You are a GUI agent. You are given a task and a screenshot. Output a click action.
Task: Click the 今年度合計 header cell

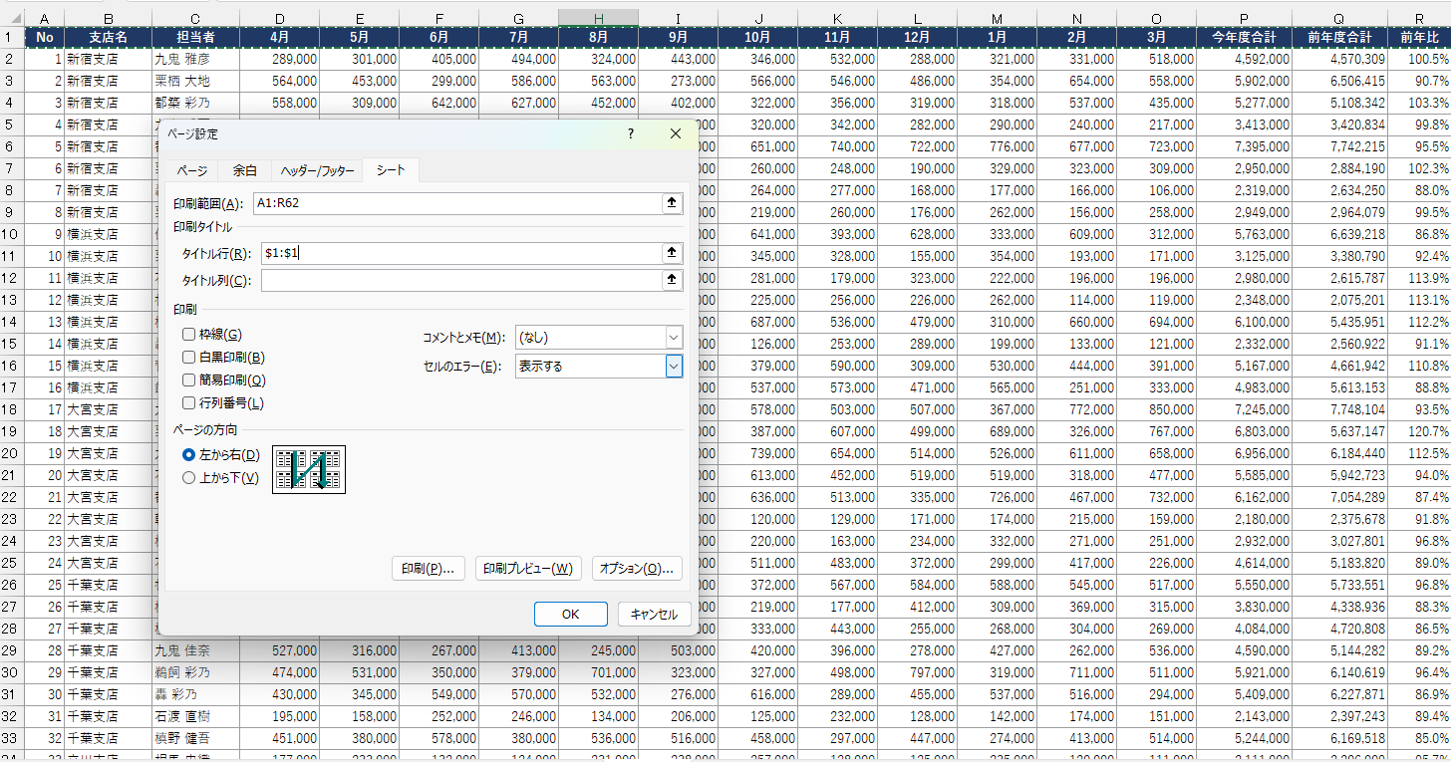1244,38
